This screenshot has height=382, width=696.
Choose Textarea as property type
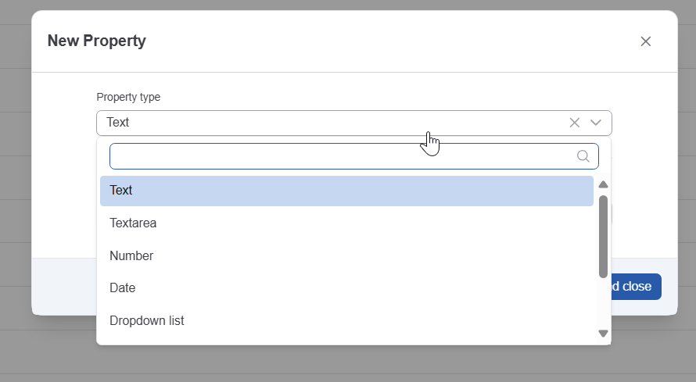(x=133, y=223)
